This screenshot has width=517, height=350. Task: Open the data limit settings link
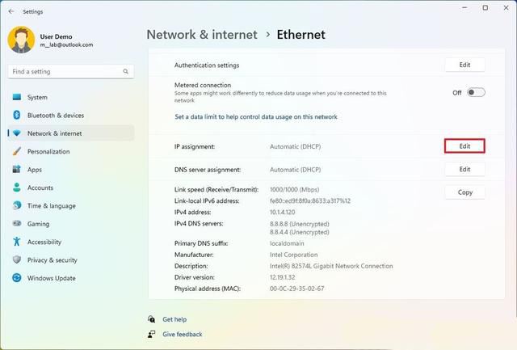pyautogui.click(x=256, y=117)
